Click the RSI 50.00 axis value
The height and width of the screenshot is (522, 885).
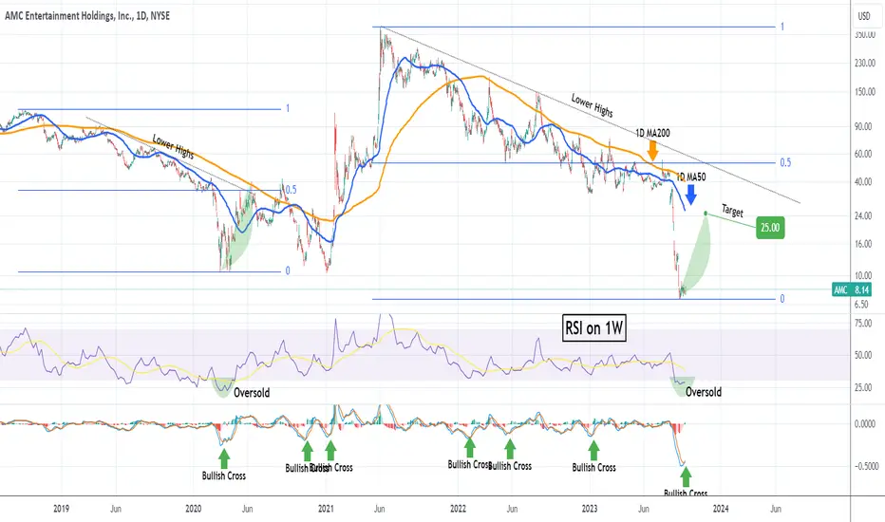[x=863, y=355]
